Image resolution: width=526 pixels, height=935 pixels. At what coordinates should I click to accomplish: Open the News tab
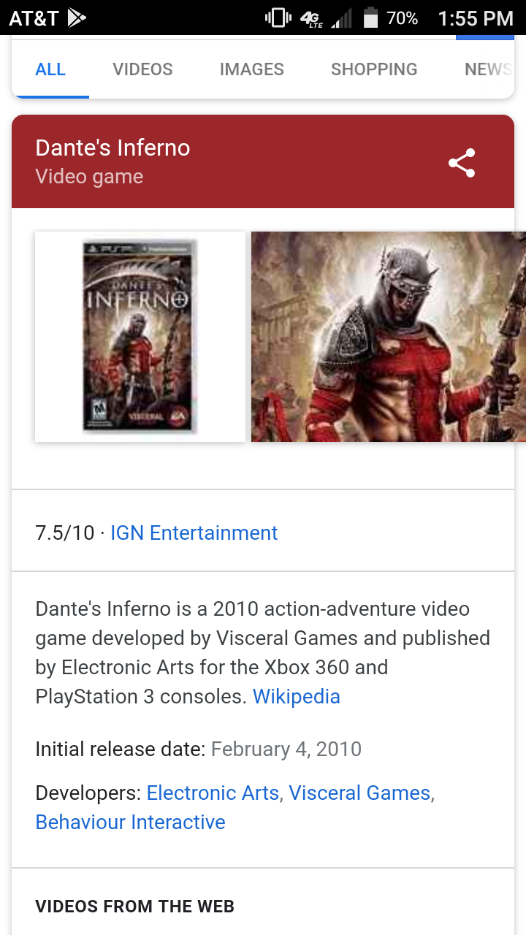488,69
